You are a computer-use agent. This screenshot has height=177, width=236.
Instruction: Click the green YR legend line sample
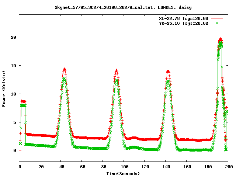217,23
